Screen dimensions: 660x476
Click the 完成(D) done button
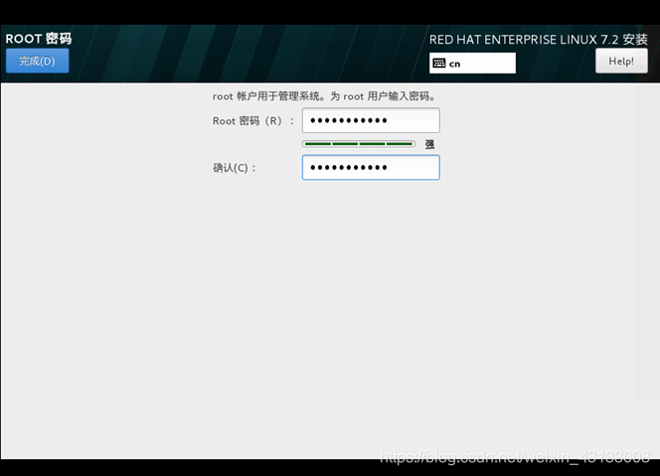tap(38, 61)
